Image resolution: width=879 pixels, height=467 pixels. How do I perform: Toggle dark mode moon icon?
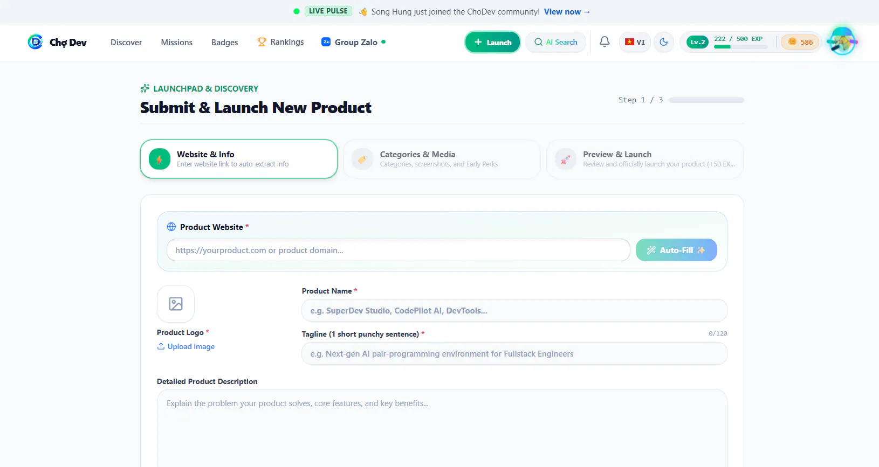click(664, 42)
